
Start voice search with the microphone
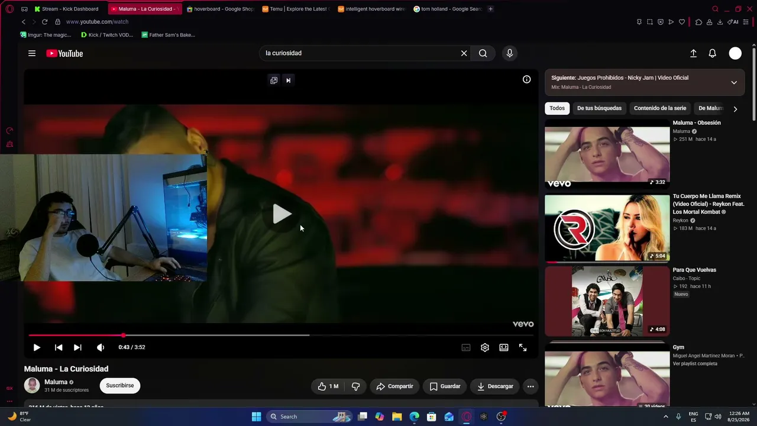510,53
